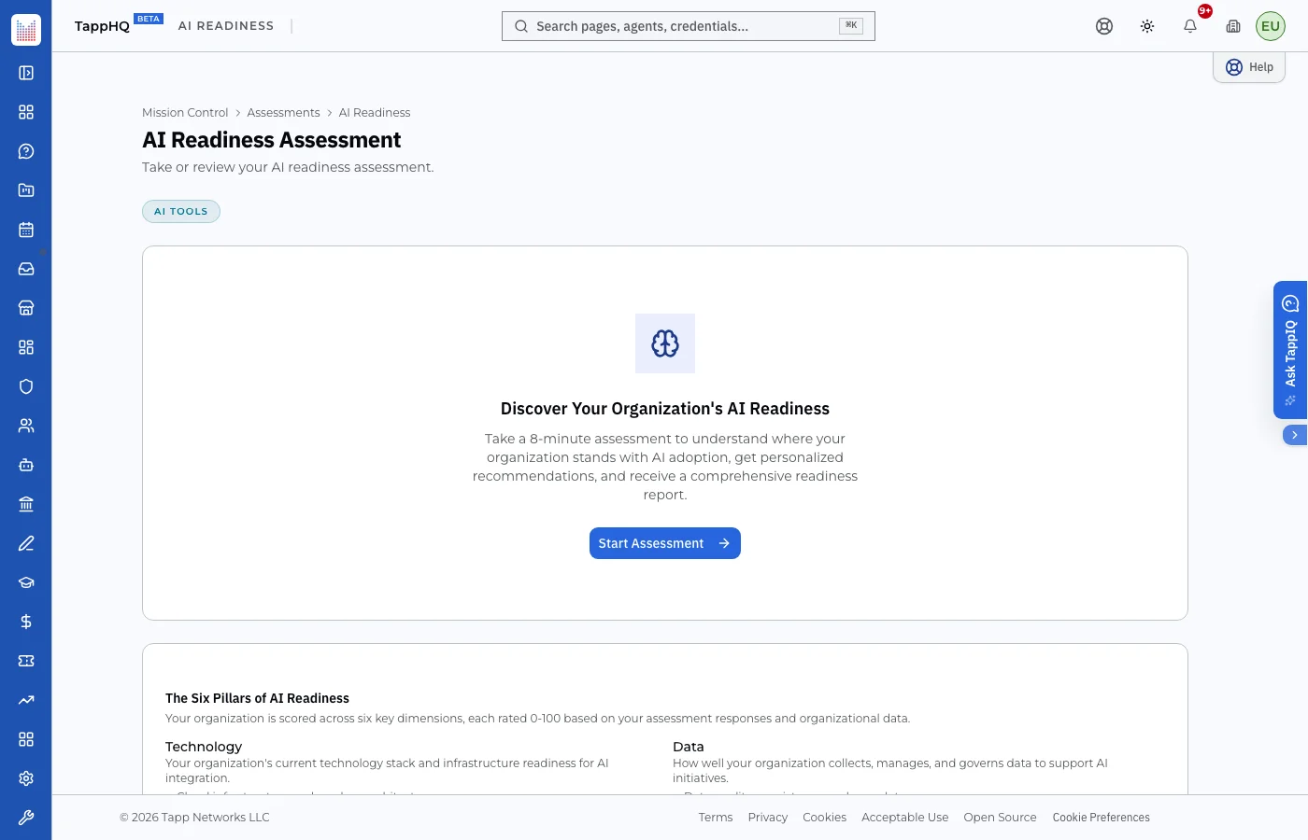Click the TappHQ logo icon in the sidebar
1308x840 pixels.
click(26, 30)
